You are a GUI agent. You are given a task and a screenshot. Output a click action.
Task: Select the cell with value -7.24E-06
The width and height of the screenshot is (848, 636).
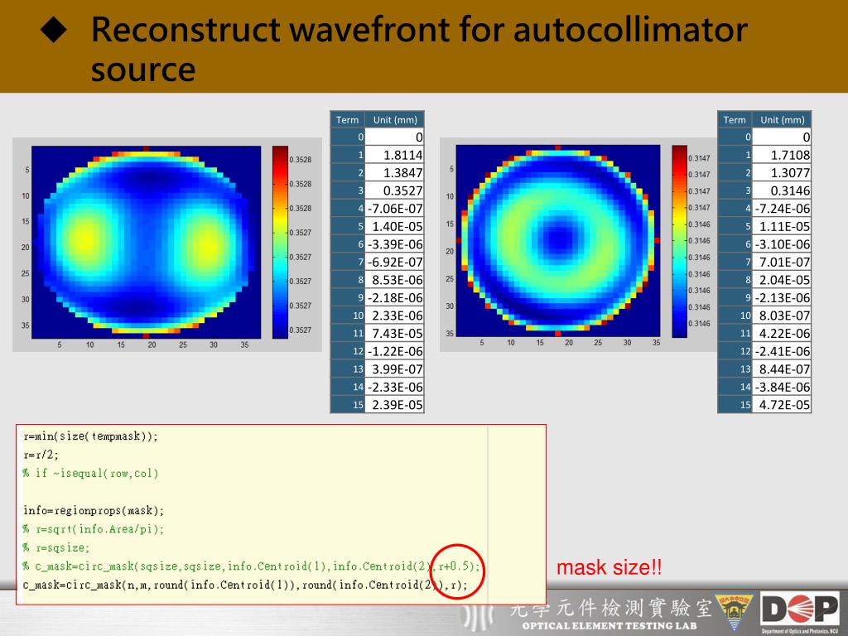[x=782, y=208]
